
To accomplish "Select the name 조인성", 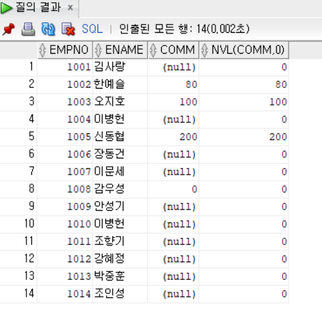I will pyautogui.click(x=109, y=294).
